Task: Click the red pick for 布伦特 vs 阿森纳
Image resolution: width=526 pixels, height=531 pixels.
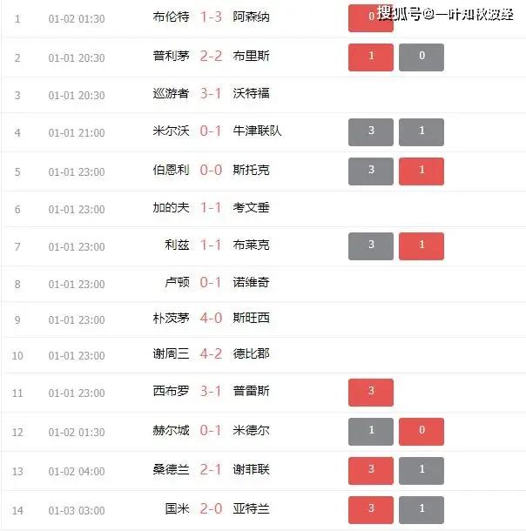Action: coord(371,18)
